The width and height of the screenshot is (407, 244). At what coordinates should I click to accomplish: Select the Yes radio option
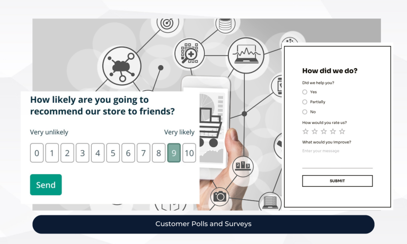[305, 92]
